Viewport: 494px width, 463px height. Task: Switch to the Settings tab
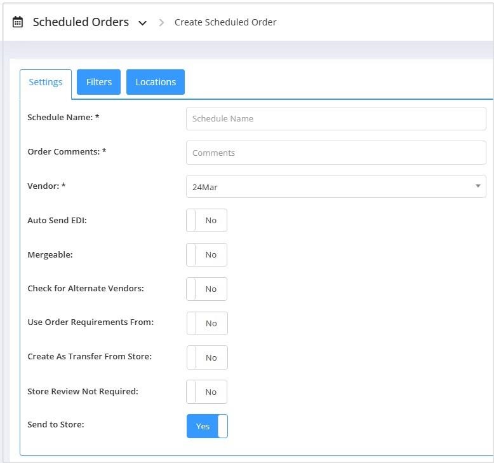[x=46, y=82]
